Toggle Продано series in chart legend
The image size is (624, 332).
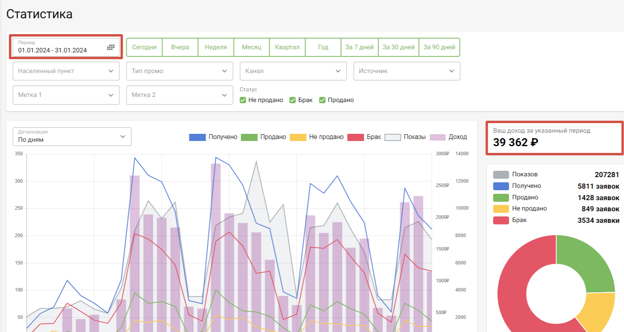[x=264, y=137]
